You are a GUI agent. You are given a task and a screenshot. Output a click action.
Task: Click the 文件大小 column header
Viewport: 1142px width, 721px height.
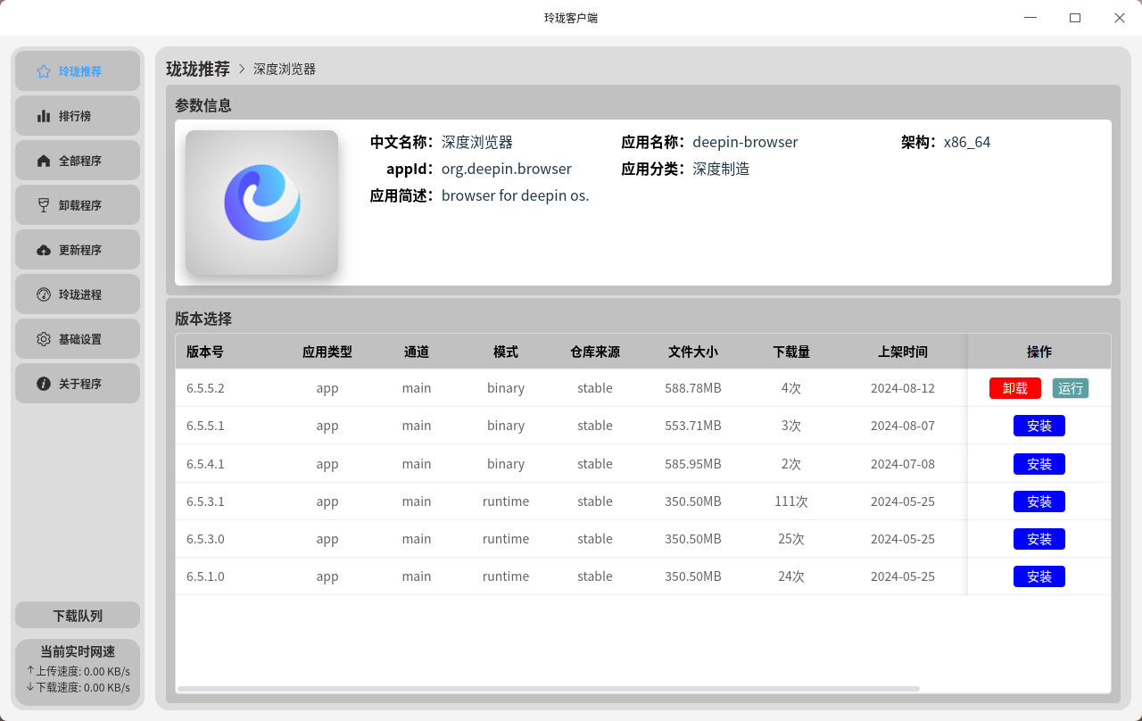click(x=693, y=352)
